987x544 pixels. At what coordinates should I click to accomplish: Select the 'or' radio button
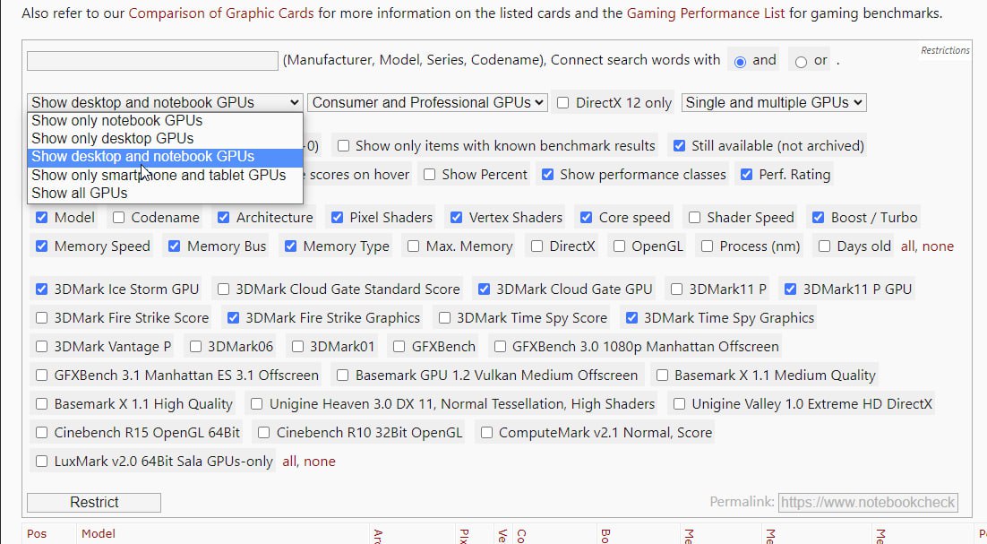(801, 61)
